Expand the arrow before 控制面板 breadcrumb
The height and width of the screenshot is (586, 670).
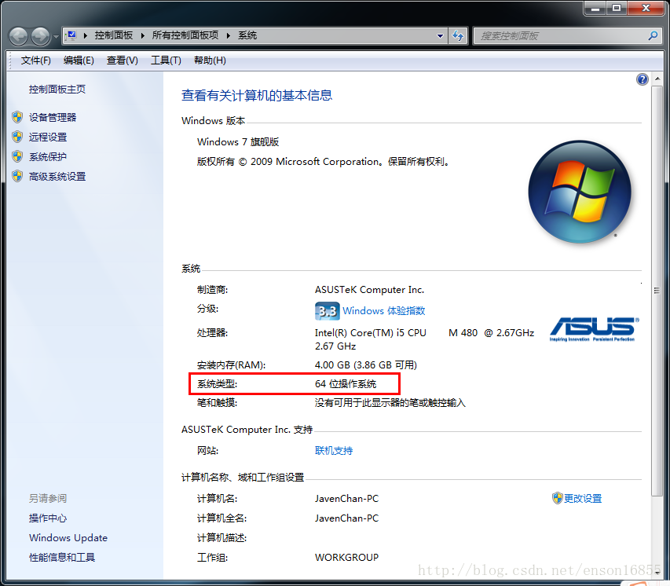[x=86, y=35]
